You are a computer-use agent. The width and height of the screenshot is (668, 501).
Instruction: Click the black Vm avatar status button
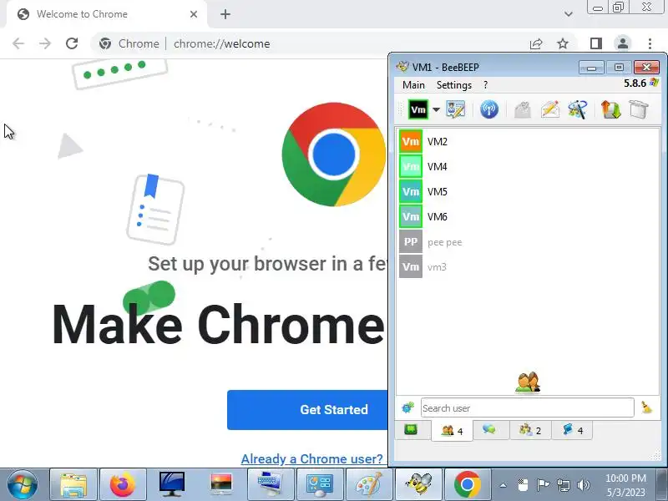[x=418, y=109]
